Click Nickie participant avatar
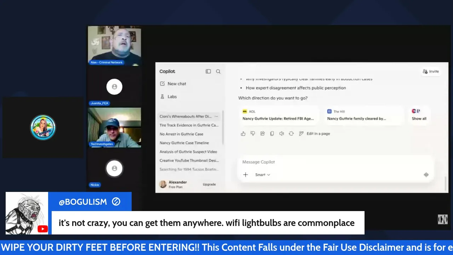Screen dimensions: 453x255 (114, 169)
